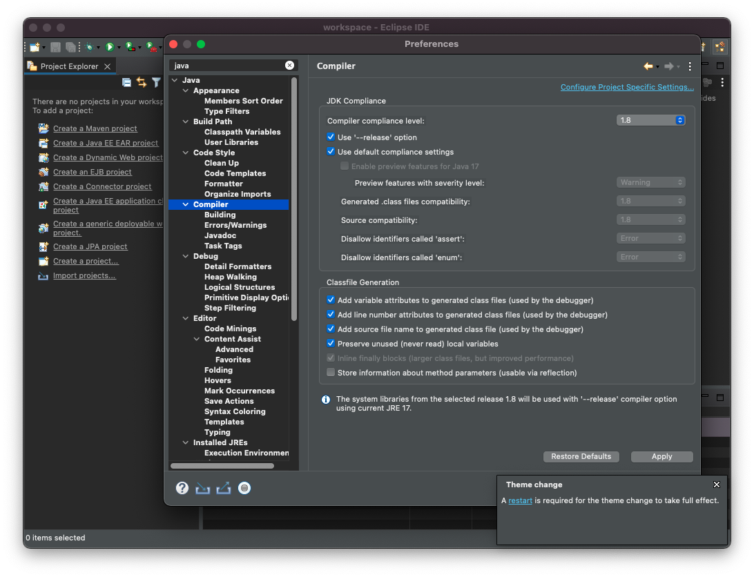Click the Save All icon in Eclipse toolbar

click(70, 47)
